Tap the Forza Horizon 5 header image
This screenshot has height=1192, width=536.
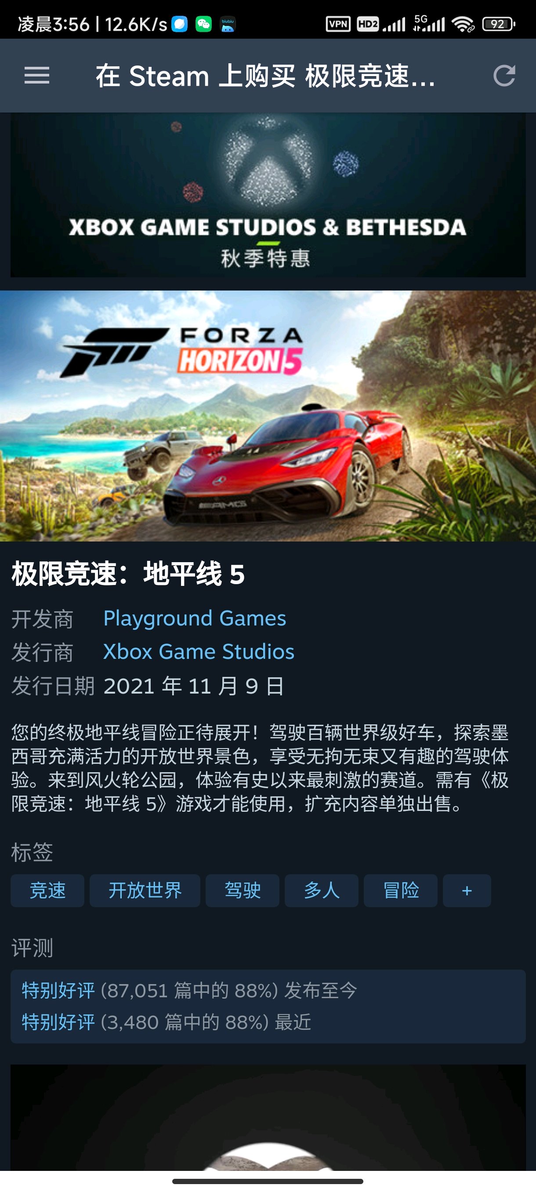pyautogui.click(x=268, y=416)
